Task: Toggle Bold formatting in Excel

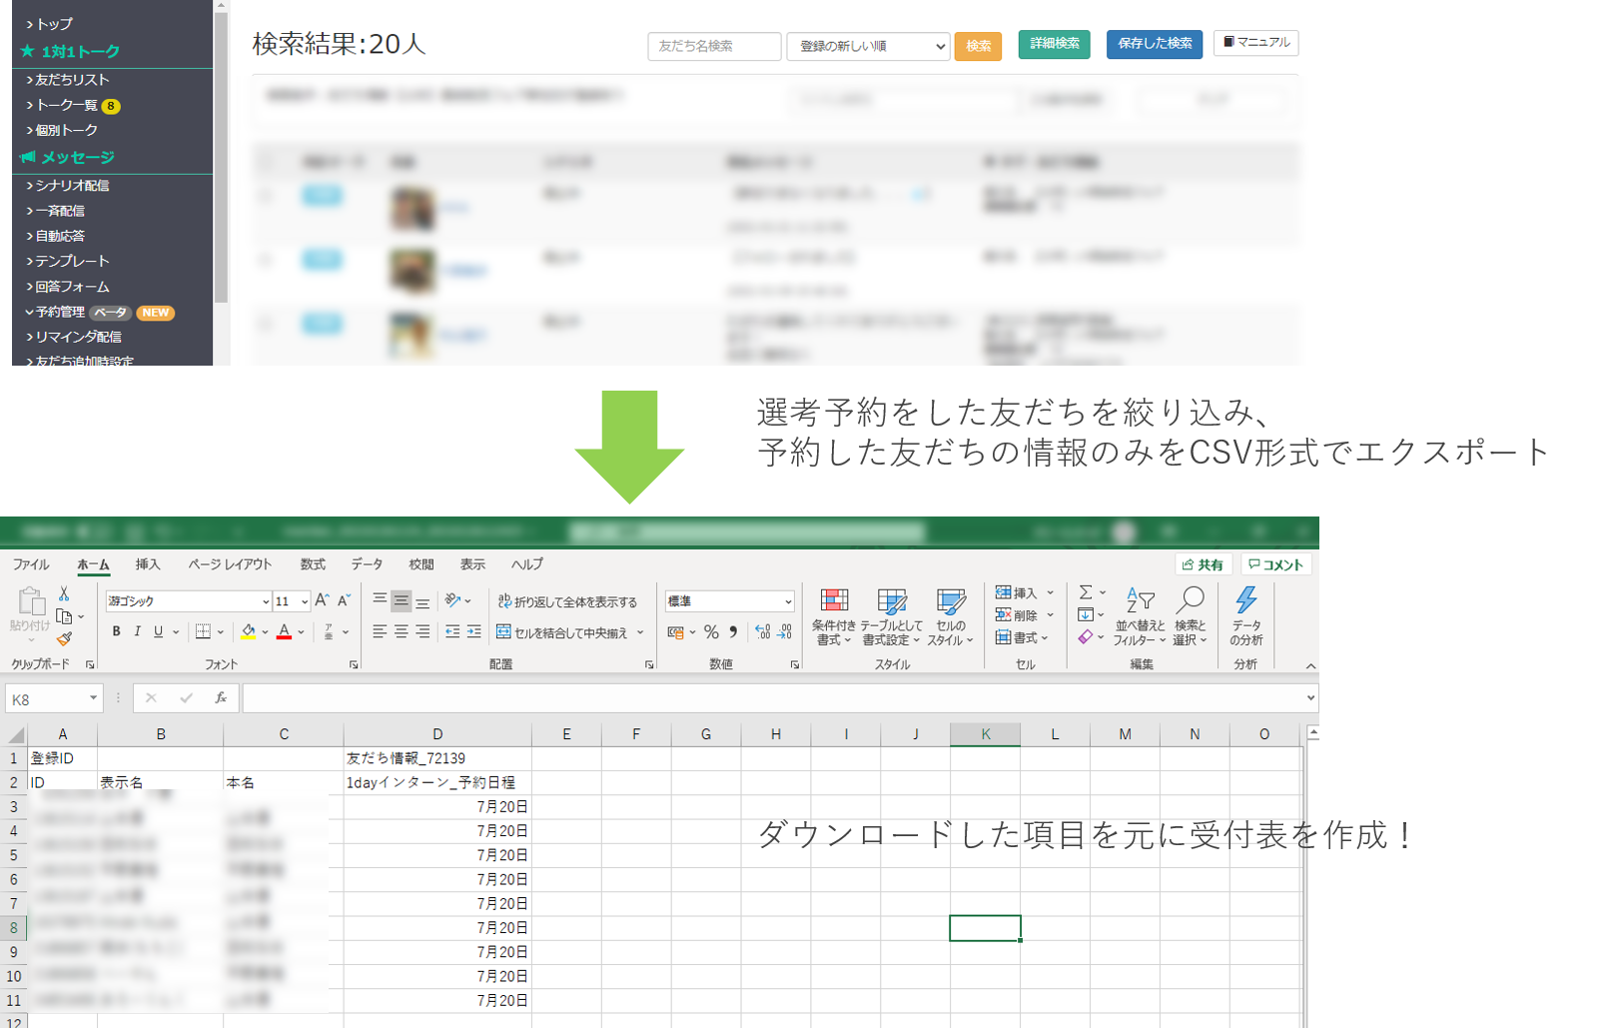Action: click(x=116, y=631)
